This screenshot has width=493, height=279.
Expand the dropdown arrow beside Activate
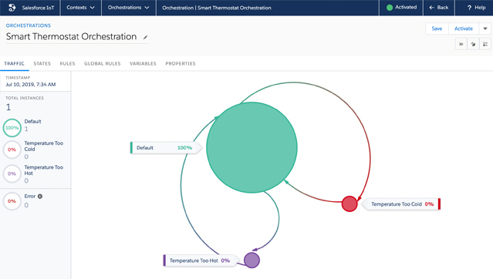click(485, 29)
